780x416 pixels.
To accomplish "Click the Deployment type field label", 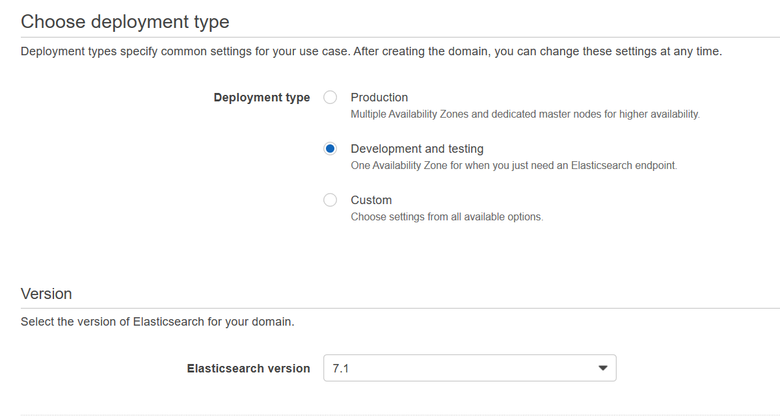I will click(x=262, y=97).
